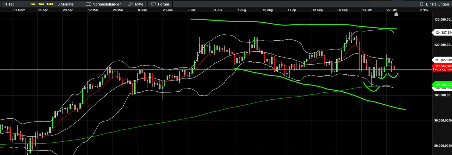Switch to the 30m quick interval
Viewport: 452px width, 155px height.
click(x=41, y=4)
